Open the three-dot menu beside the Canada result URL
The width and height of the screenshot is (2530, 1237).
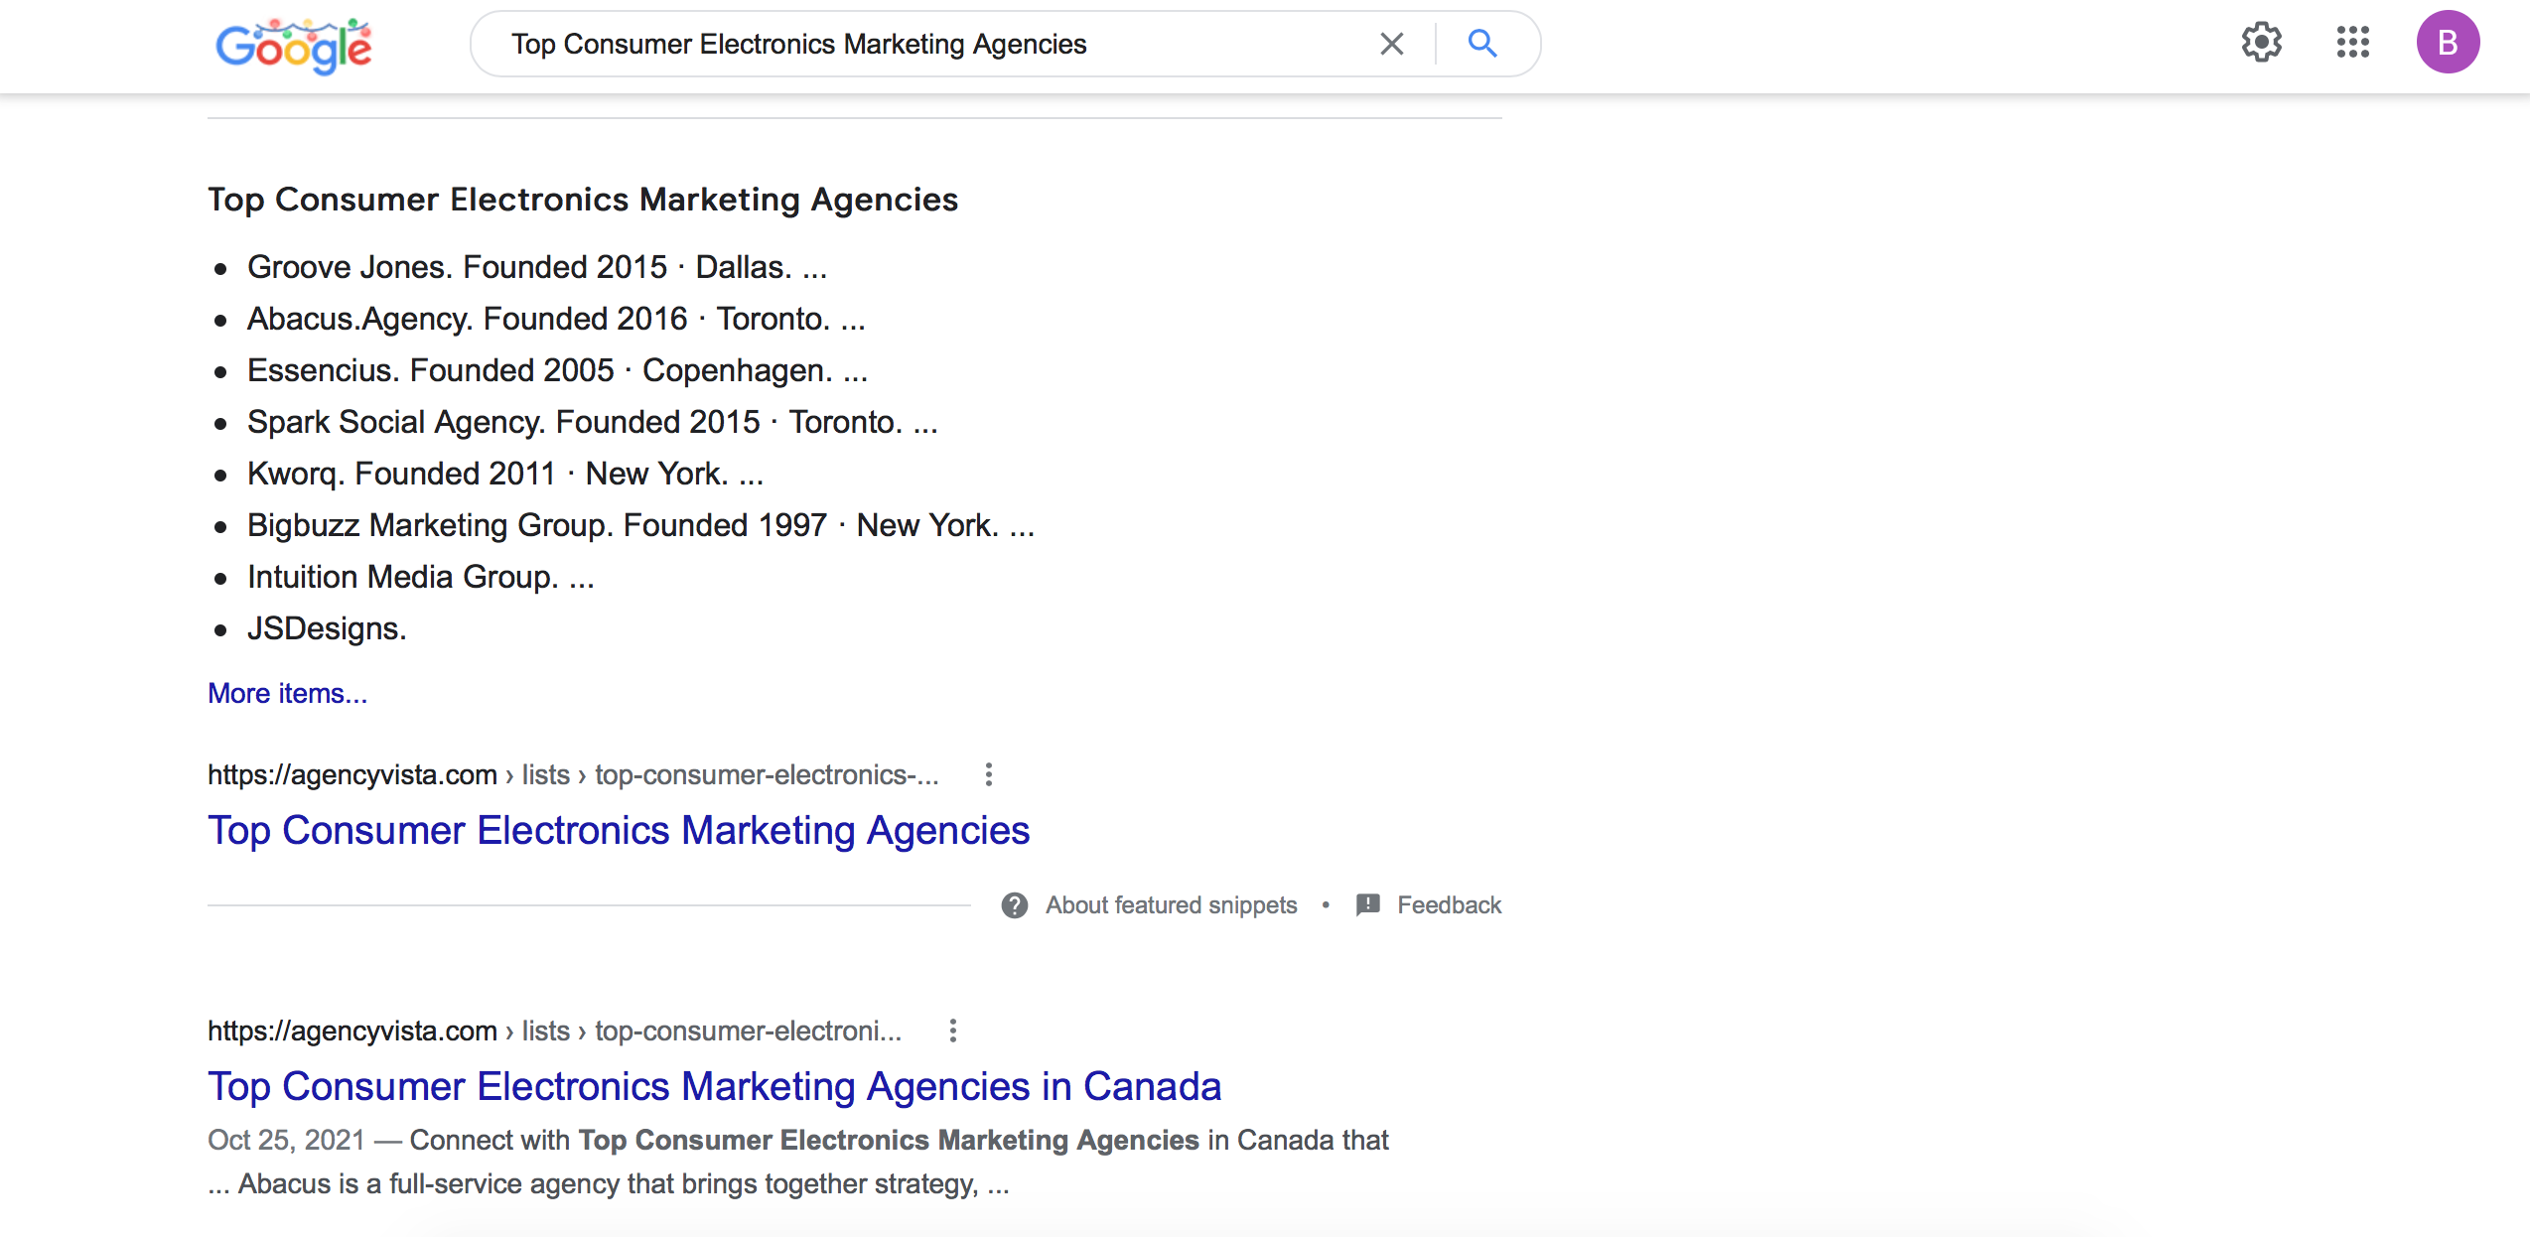coord(952,1031)
